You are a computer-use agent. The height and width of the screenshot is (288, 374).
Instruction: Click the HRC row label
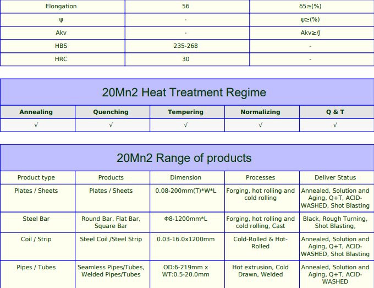coord(62,59)
